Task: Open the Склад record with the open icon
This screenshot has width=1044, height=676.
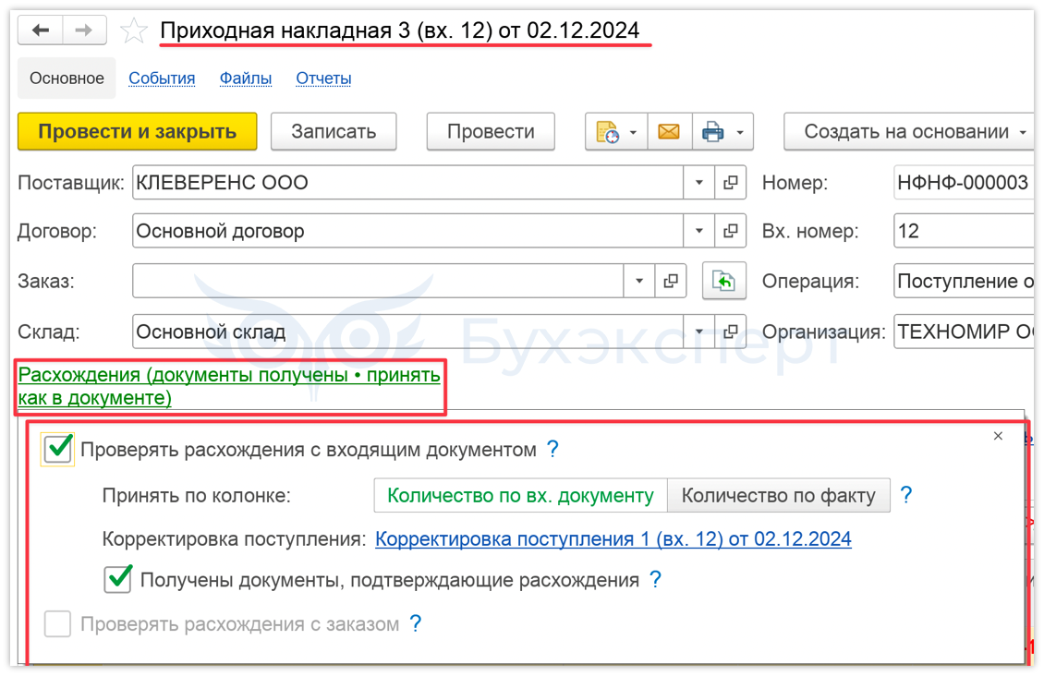Action: (x=731, y=332)
